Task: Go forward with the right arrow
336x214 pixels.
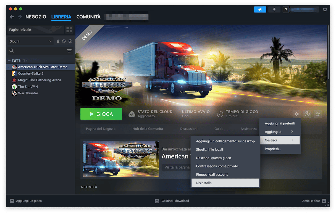Action: tap(20, 17)
